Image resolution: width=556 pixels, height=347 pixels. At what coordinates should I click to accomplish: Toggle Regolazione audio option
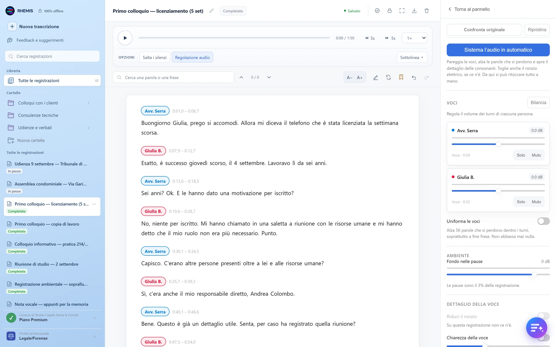click(192, 57)
